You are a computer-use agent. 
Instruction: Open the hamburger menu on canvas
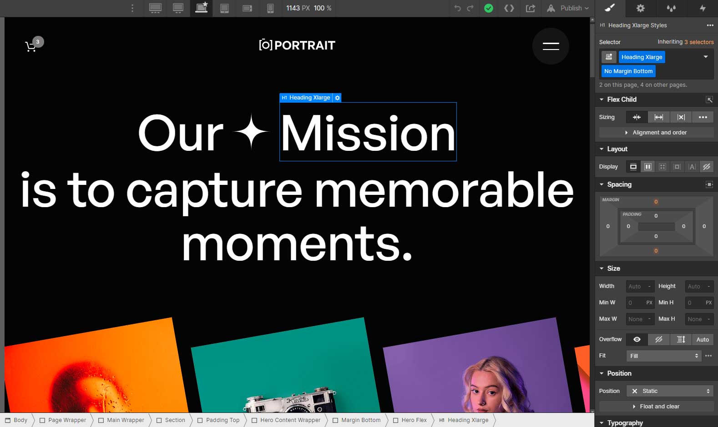point(551,46)
